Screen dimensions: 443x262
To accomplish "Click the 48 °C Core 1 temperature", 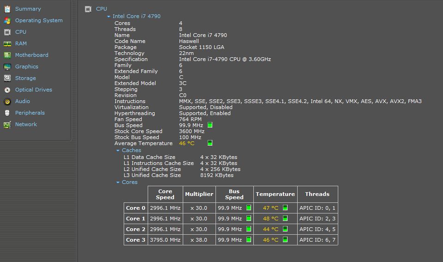I will pos(271,219).
